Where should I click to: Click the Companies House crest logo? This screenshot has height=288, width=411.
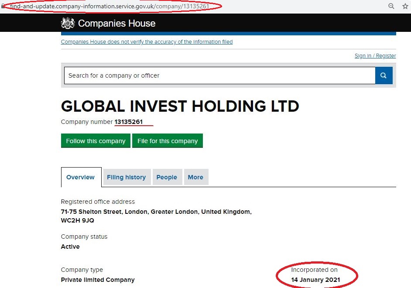click(x=68, y=23)
